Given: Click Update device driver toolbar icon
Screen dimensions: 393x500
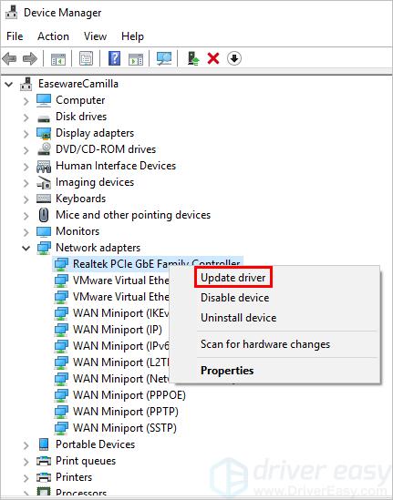Looking at the screenshot, I should [192, 58].
